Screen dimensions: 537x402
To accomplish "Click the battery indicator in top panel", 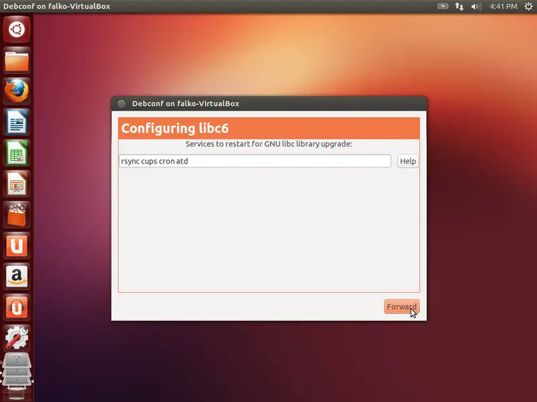I will tap(442, 6).
